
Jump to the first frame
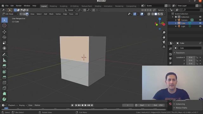[x=76, y=105]
